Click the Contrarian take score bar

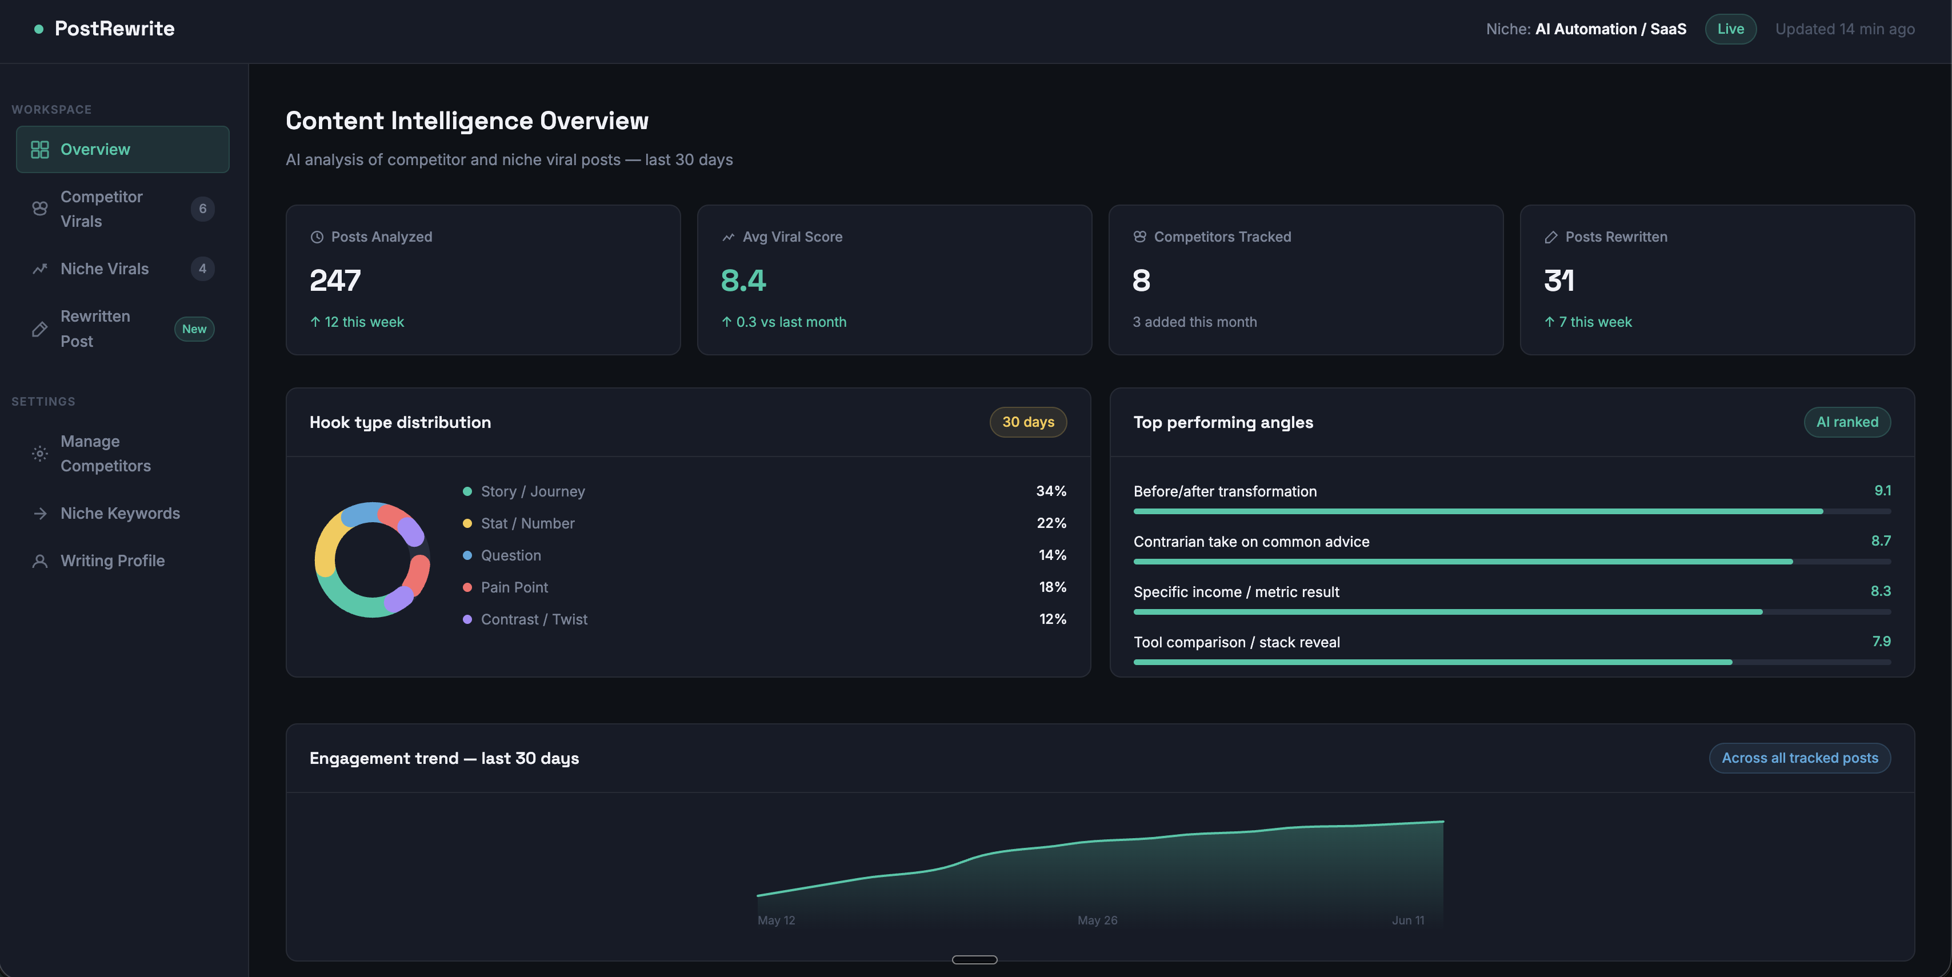point(1512,562)
